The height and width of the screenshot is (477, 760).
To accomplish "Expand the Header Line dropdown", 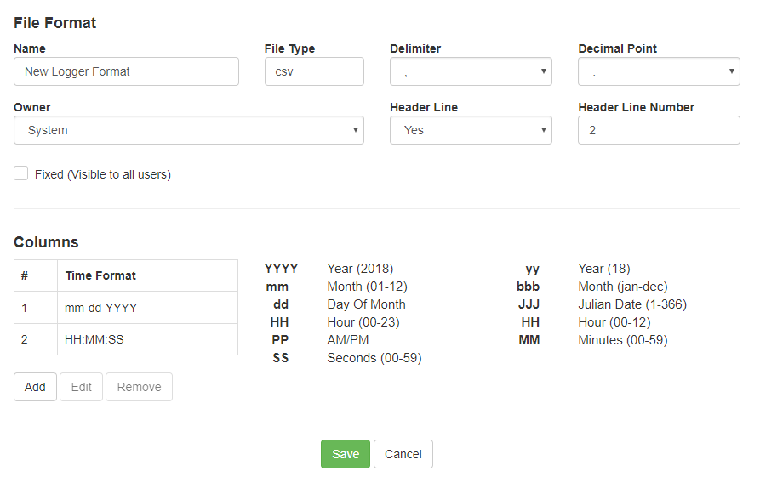I will click(x=471, y=130).
